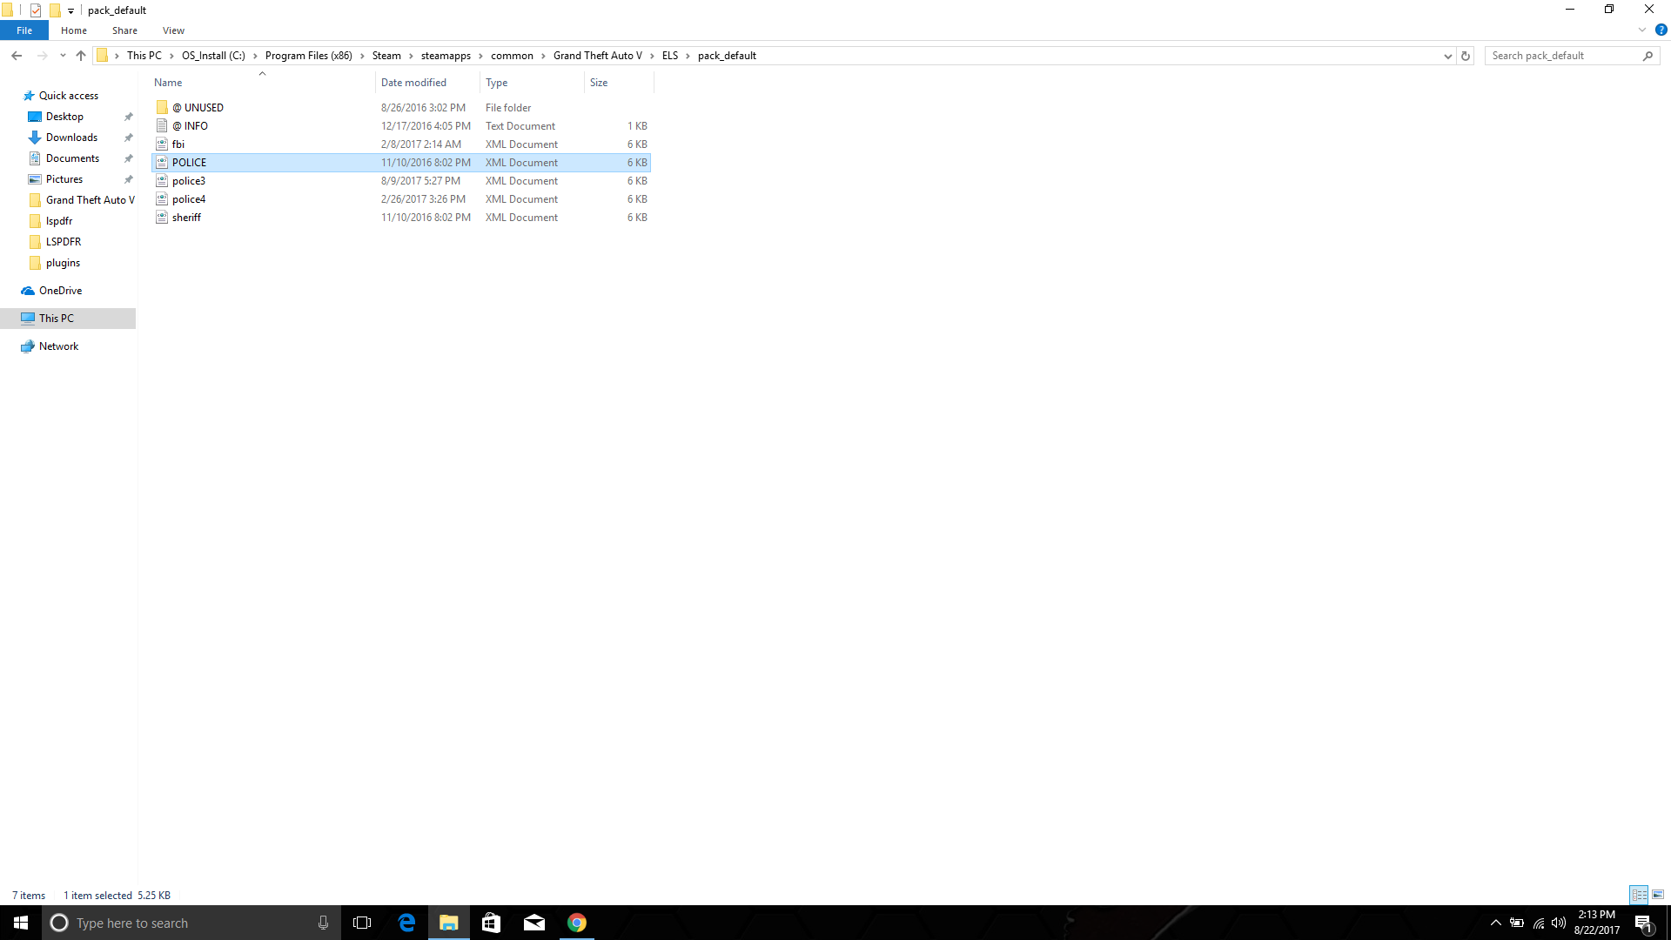The height and width of the screenshot is (940, 1671).
Task: Open recent locations dropdown arrow
Action: click(x=63, y=56)
